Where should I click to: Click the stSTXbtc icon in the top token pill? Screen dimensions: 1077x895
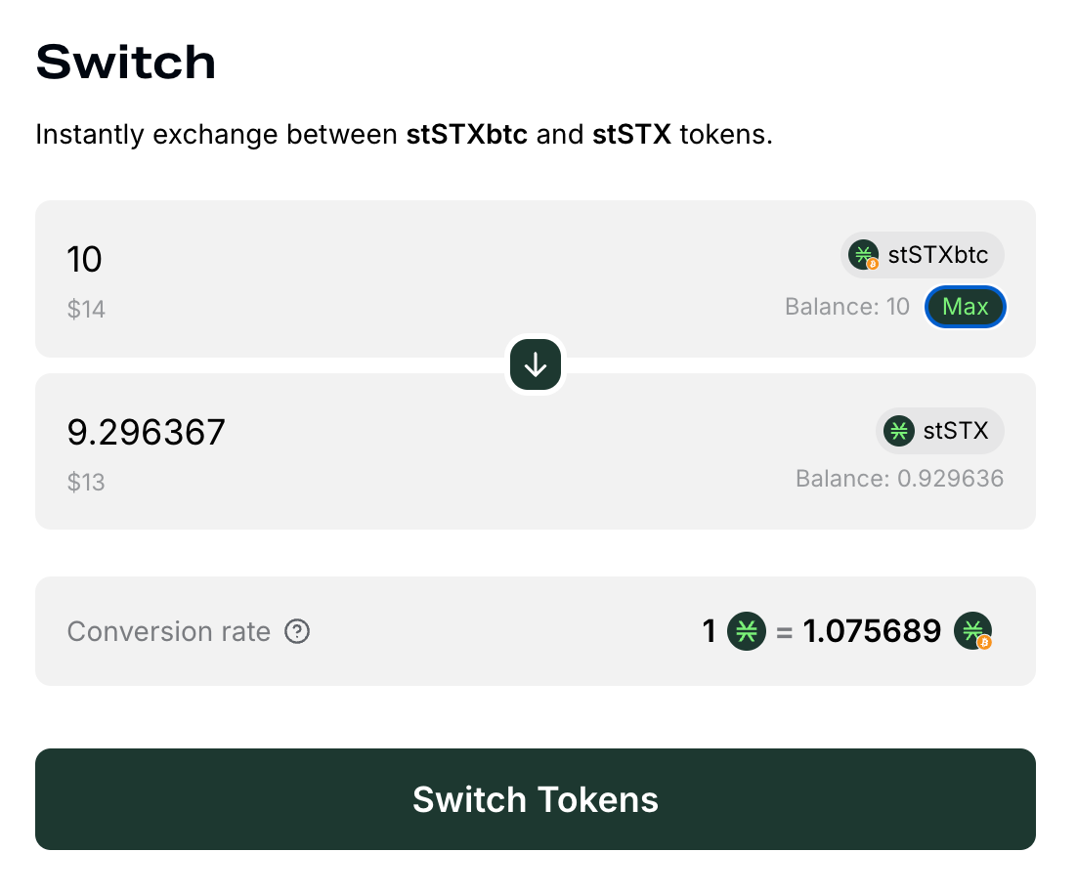tap(864, 256)
